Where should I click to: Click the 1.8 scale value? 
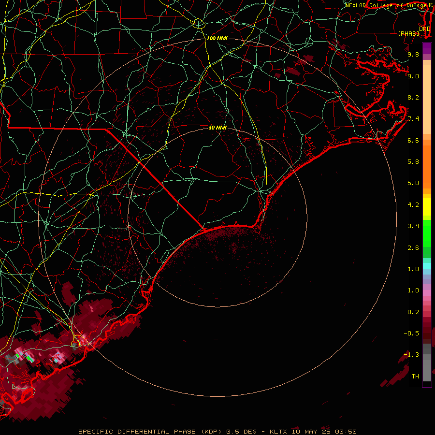(413, 269)
